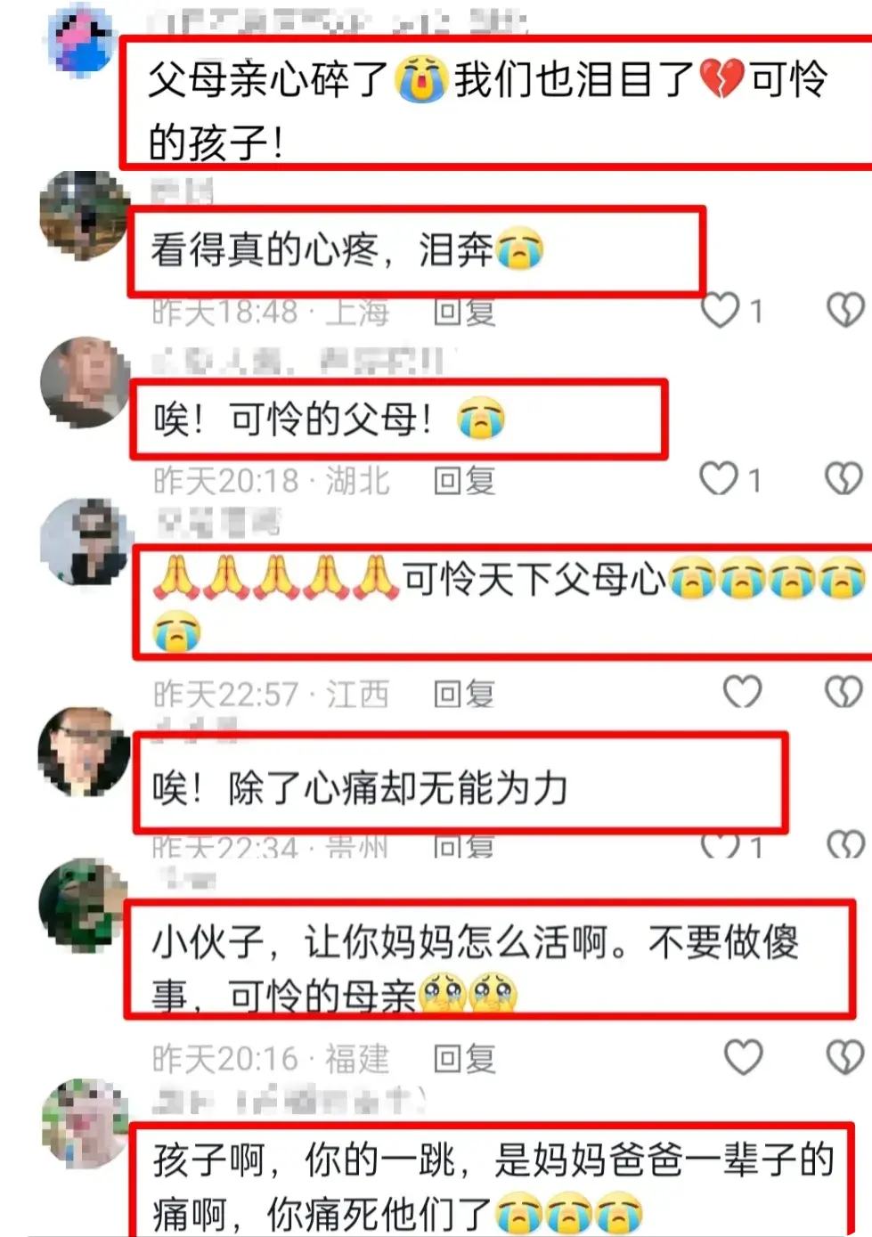Like the 小伙子 comment from 福建
872x1237 pixels.
pyautogui.click(x=743, y=1057)
